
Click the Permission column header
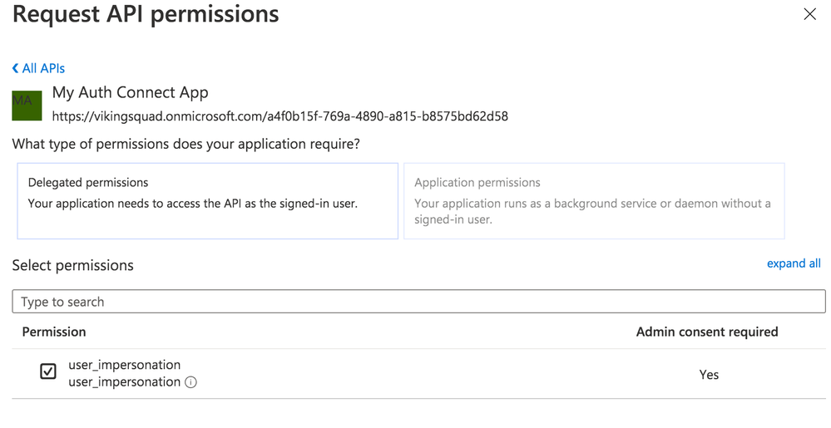pos(54,332)
